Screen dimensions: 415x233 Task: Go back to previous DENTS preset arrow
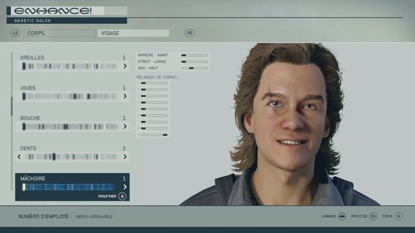point(19,157)
